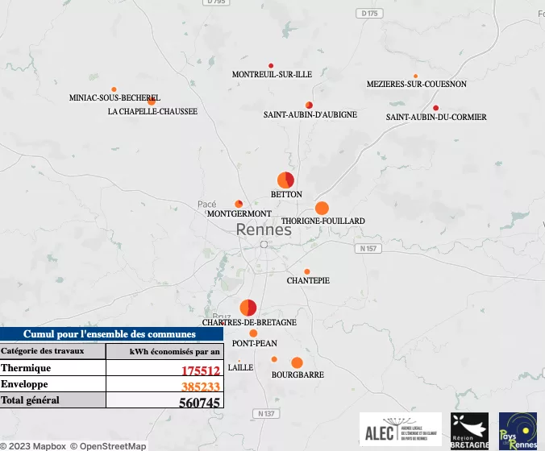Click the Chartres-de-Bretagne pie marker
The height and width of the screenshot is (451, 545).
248,308
